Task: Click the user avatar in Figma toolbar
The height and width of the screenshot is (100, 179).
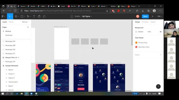Action: [138, 16]
